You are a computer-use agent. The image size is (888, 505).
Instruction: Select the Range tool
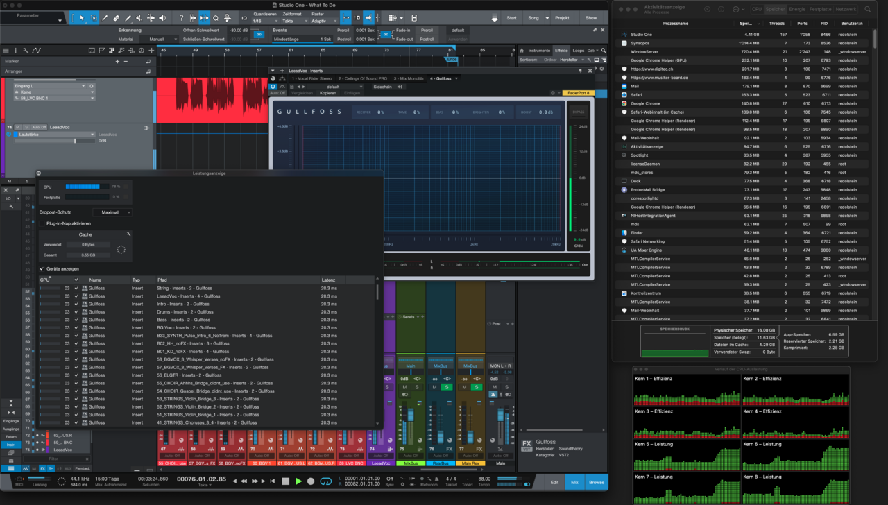pyautogui.click(x=93, y=18)
